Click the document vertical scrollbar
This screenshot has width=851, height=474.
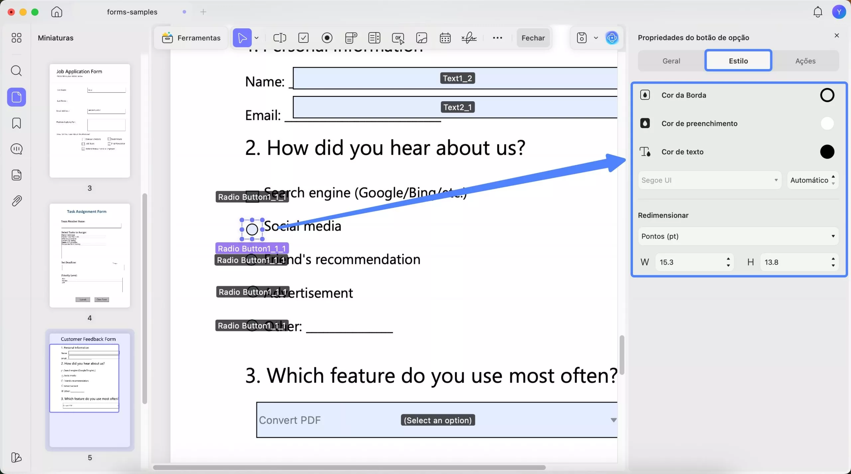[x=622, y=355]
